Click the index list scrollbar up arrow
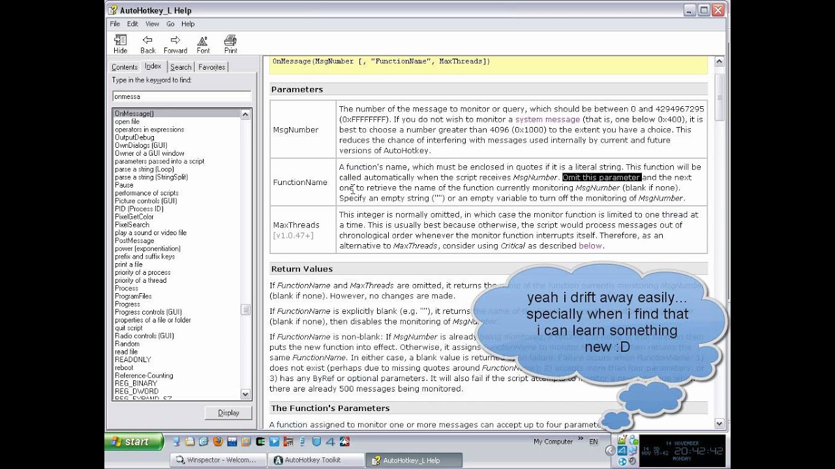Viewport: 835px width, 469px height. click(x=245, y=115)
